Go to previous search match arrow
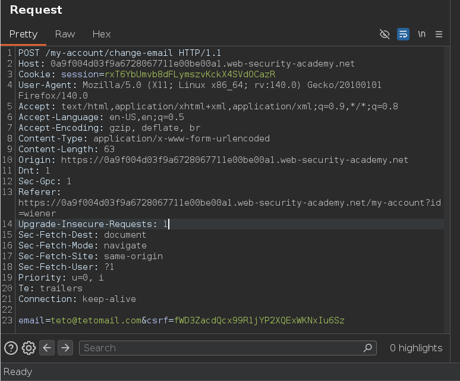 tap(47, 348)
